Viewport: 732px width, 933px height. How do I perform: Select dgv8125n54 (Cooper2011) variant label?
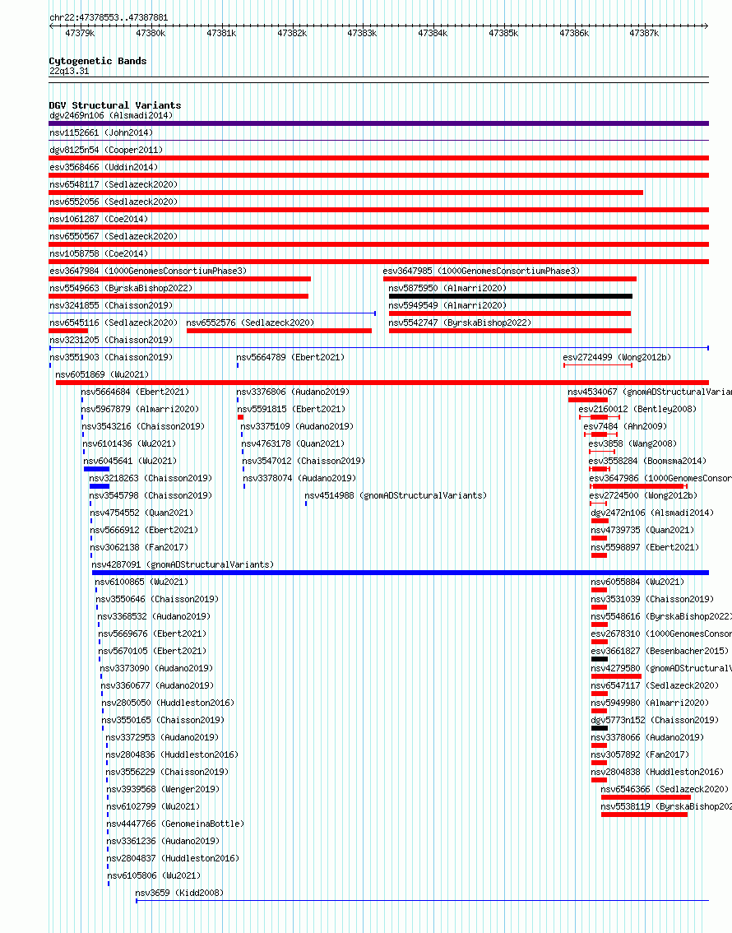[106, 150]
